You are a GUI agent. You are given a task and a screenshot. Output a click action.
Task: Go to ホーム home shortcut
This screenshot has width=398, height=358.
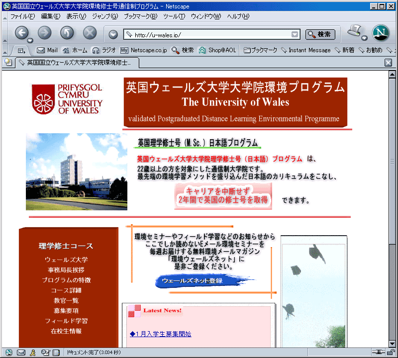(x=75, y=50)
